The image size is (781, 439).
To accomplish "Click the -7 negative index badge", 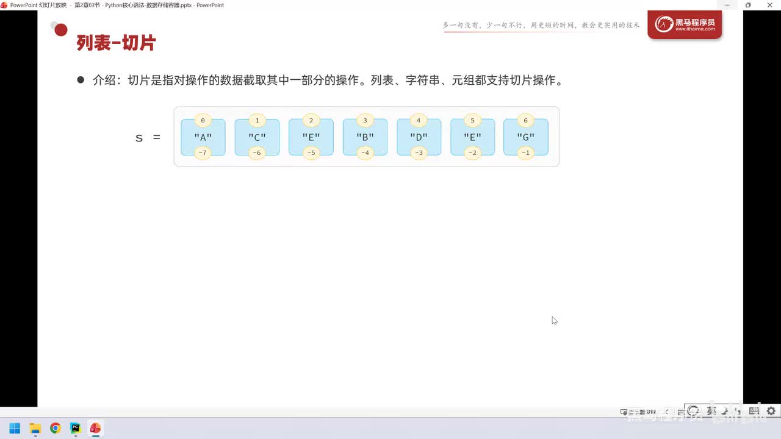I will 203,153.
